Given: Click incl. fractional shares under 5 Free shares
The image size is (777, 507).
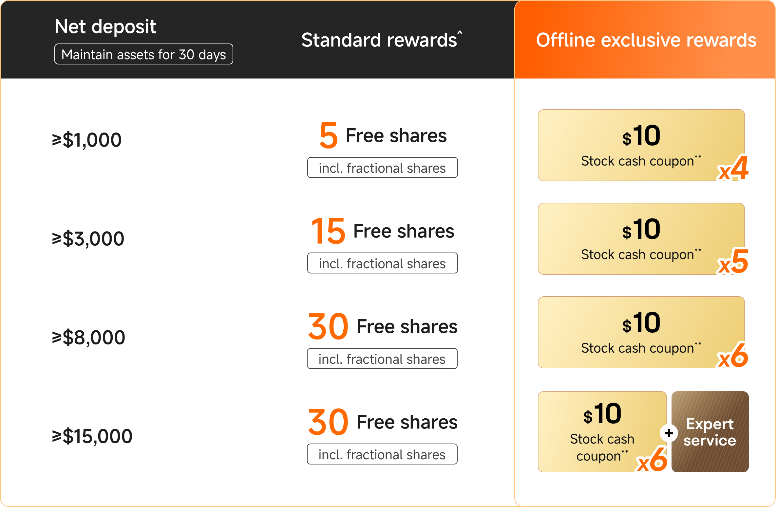Looking at the screenshot, I should click(382, 168).
